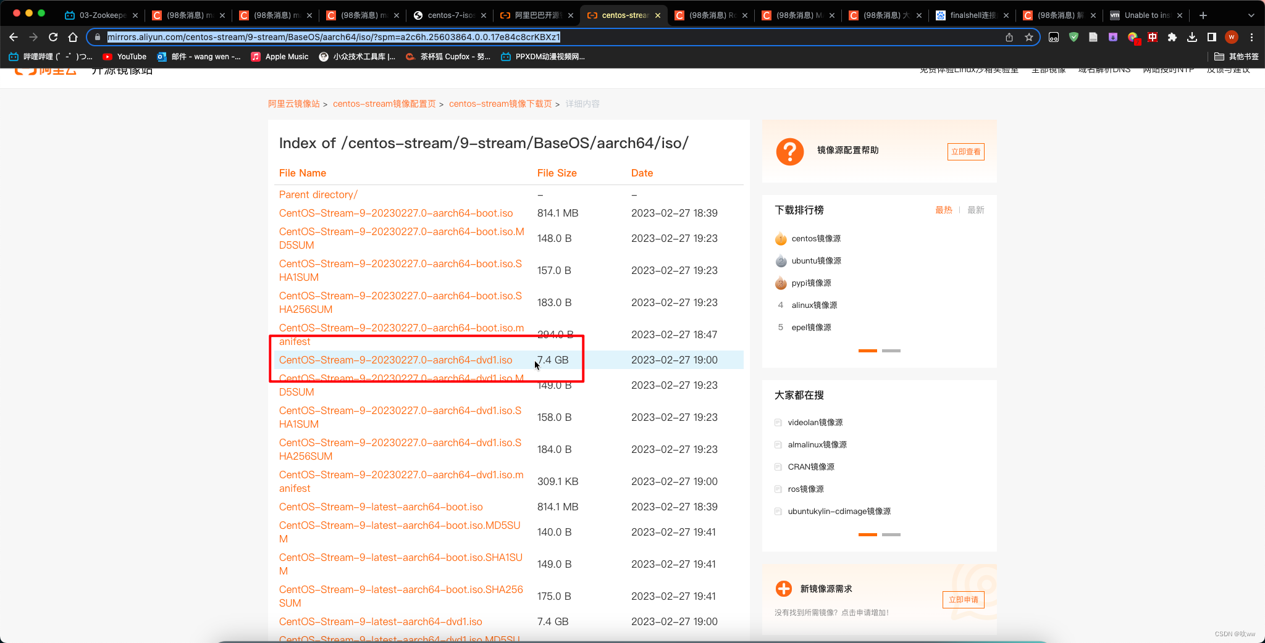Image resolution: width=1265 pixels, height=643 pixels.
Task: Open alinux镜像源 in download ranking
Action: click(x=815, y=305)
